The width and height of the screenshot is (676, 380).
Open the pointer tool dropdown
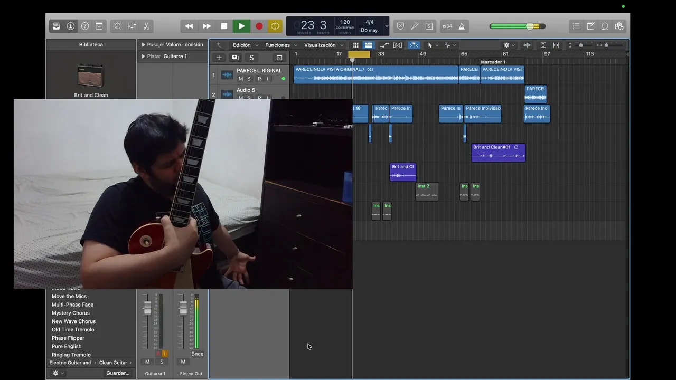(x=433, y=45)
